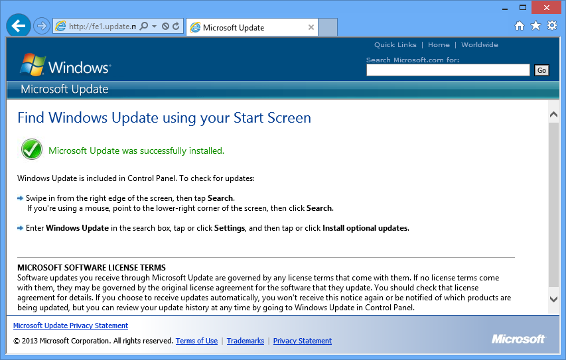This screenshot has height=360, width=566.
Task: Click the Microsoft Update banner title
Action: 64,89
